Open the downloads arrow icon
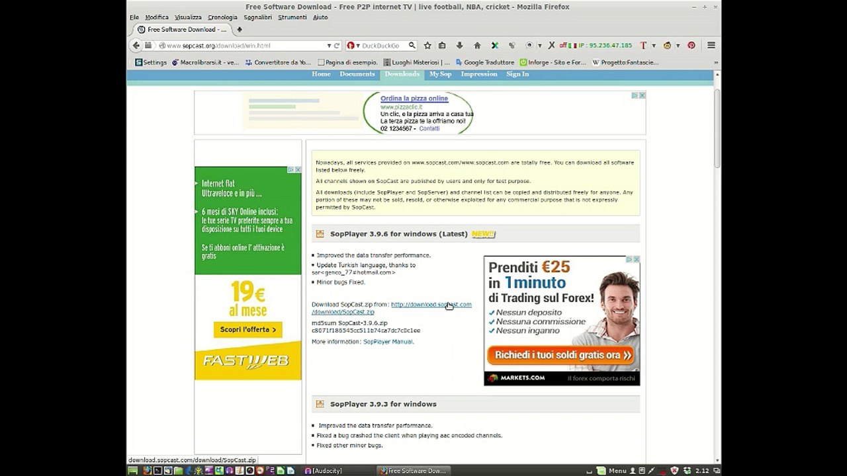This screenshot has height=476, width=847. coord(460,46)
